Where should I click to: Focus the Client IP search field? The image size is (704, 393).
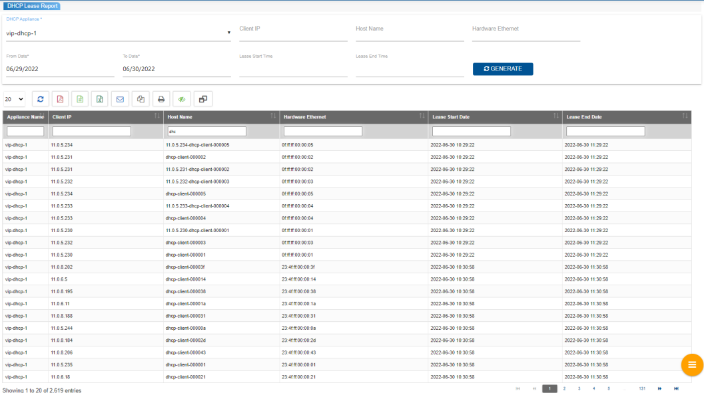(293, 32)
